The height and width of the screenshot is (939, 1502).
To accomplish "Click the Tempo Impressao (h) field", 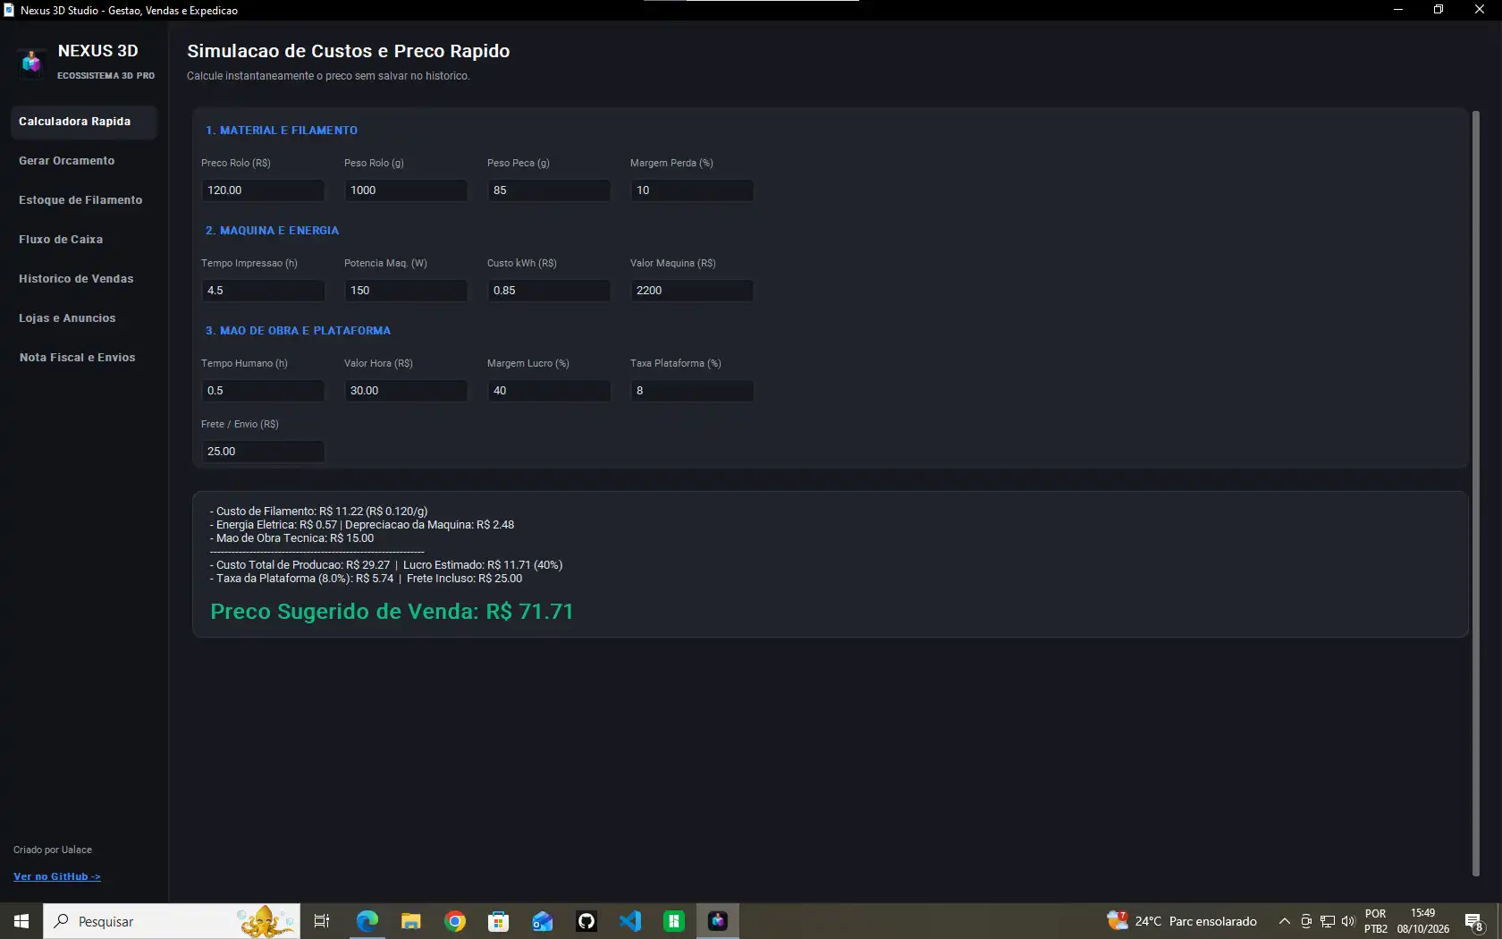I will [x=263, y=291].
